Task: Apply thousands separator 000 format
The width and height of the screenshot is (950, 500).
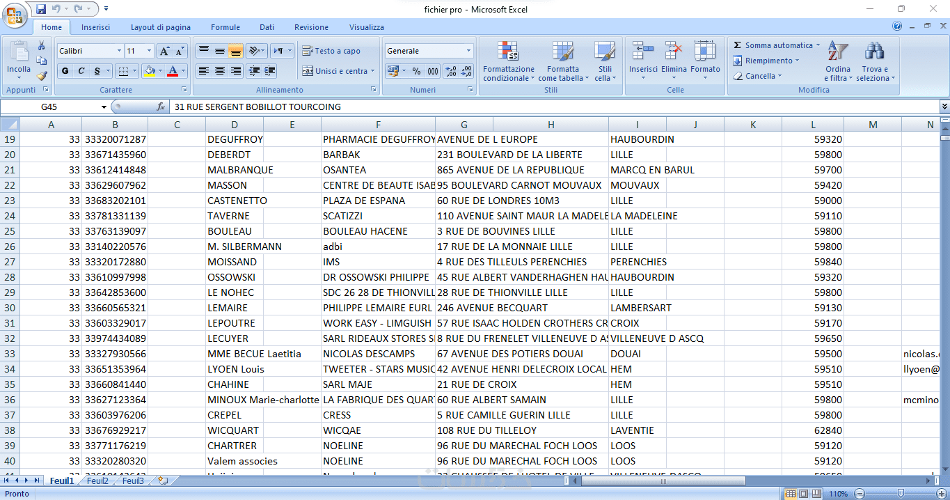Action: [432, 71]
